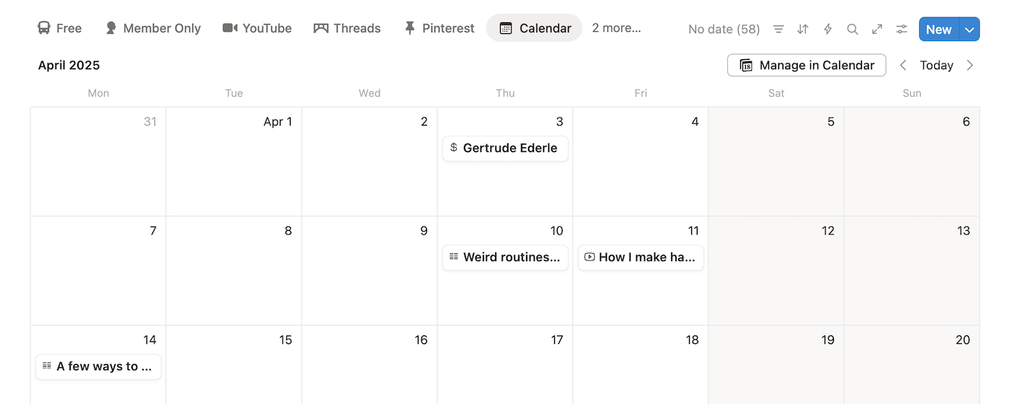1010x404 pixels.
Task: Open the Gertrude Ederle calendar entry
Action: 505,148
